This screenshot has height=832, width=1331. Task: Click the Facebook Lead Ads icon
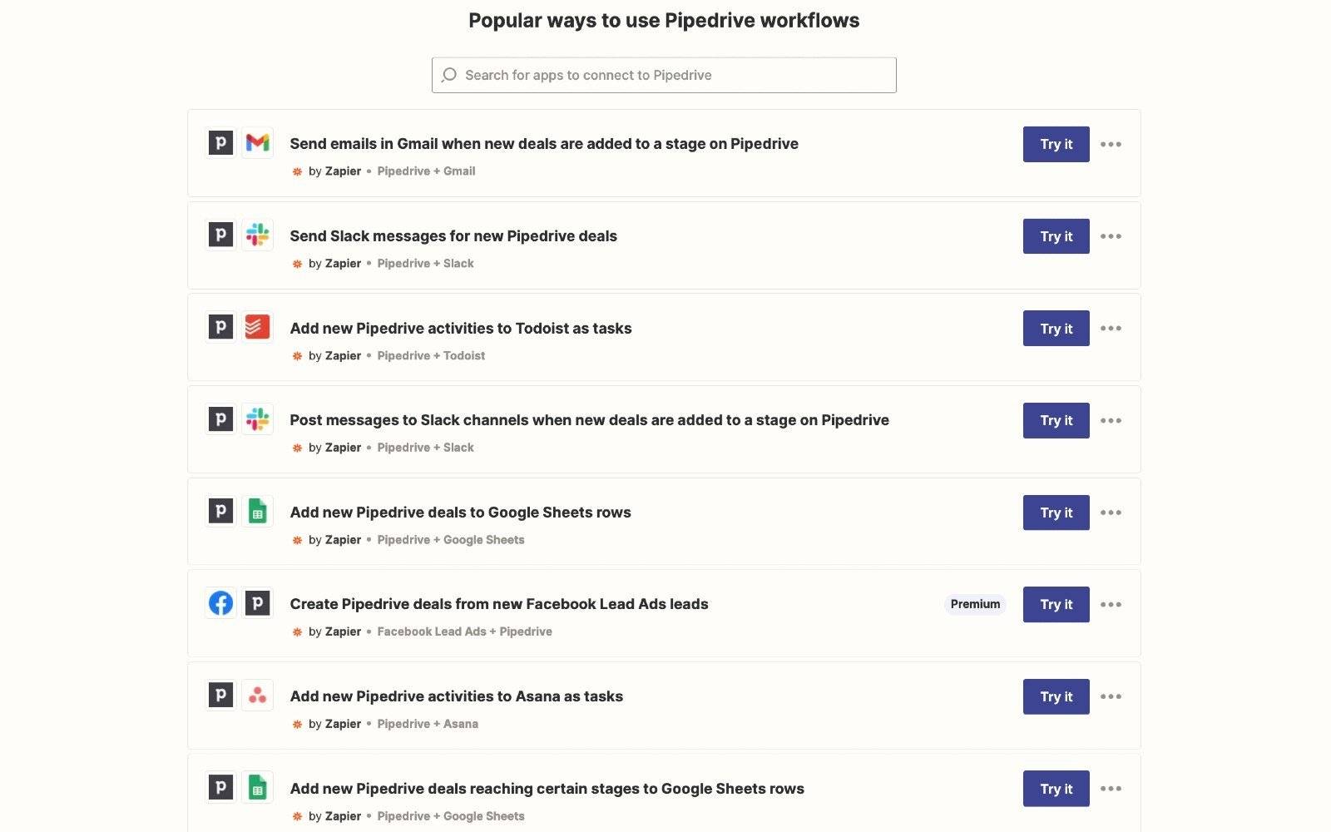click(x=220, y=603)
